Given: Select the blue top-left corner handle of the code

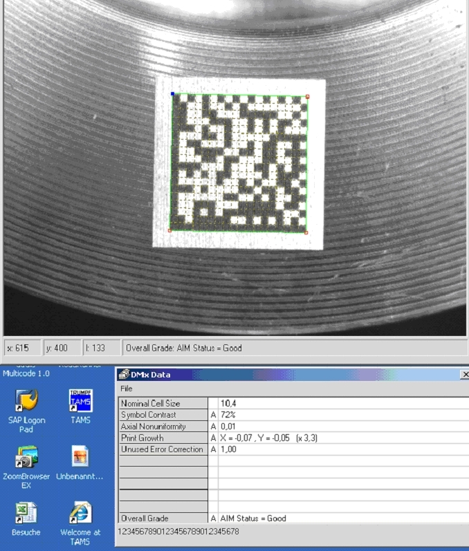Looking at the screenshot, I should (172, 94).
